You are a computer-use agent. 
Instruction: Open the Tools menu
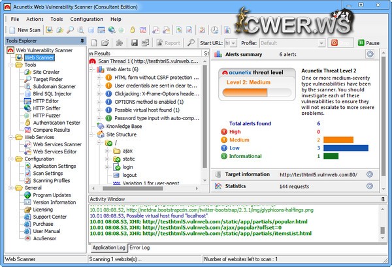pyautogui.click(x=57, y=19)
